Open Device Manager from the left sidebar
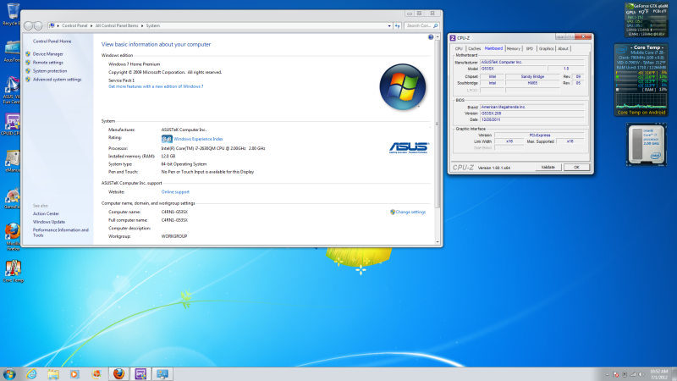The image size is (677, 381). [x=48, y=53]
